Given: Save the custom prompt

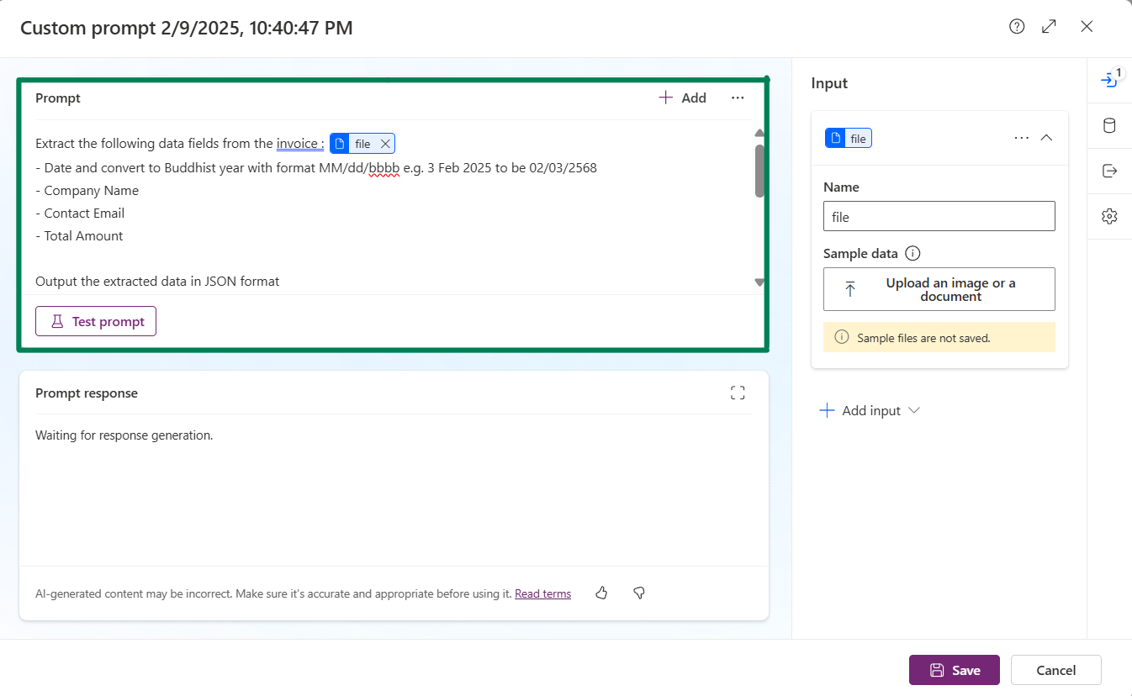Looking at the screenshot, I should pyautogui.click(x=954, y=670).
